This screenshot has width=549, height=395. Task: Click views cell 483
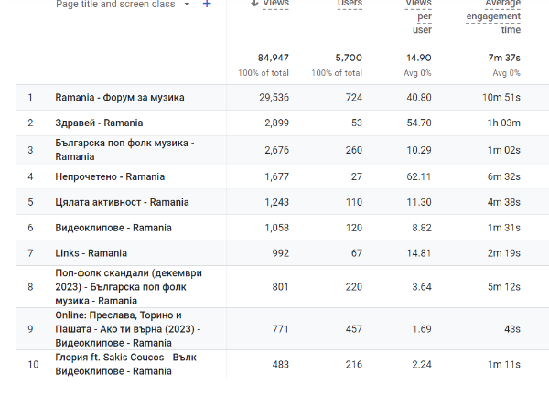281,364
